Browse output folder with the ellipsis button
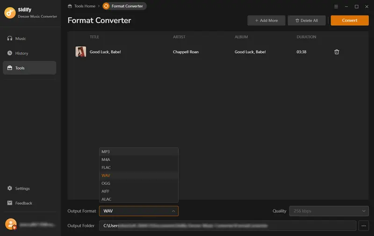Screen dimensions: 374x236 tap(364, 226)
